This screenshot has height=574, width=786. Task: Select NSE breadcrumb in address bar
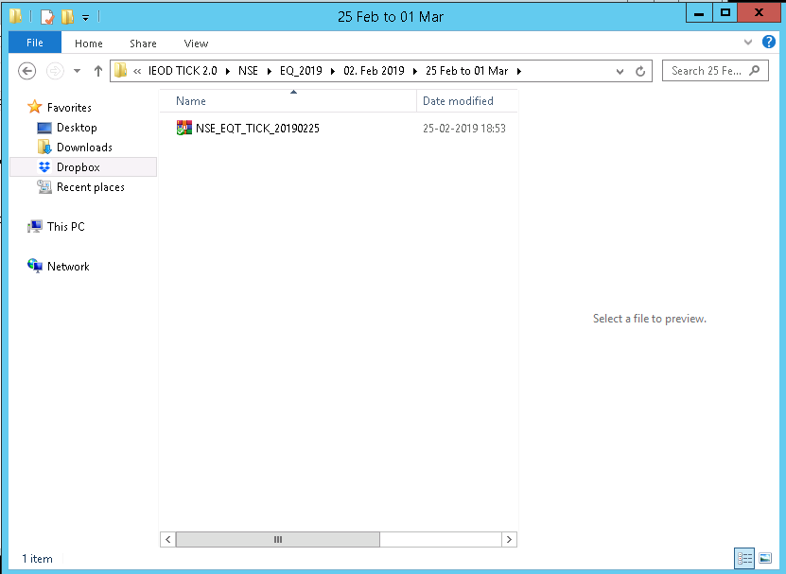pyautogui.click(x=248, y=71)
